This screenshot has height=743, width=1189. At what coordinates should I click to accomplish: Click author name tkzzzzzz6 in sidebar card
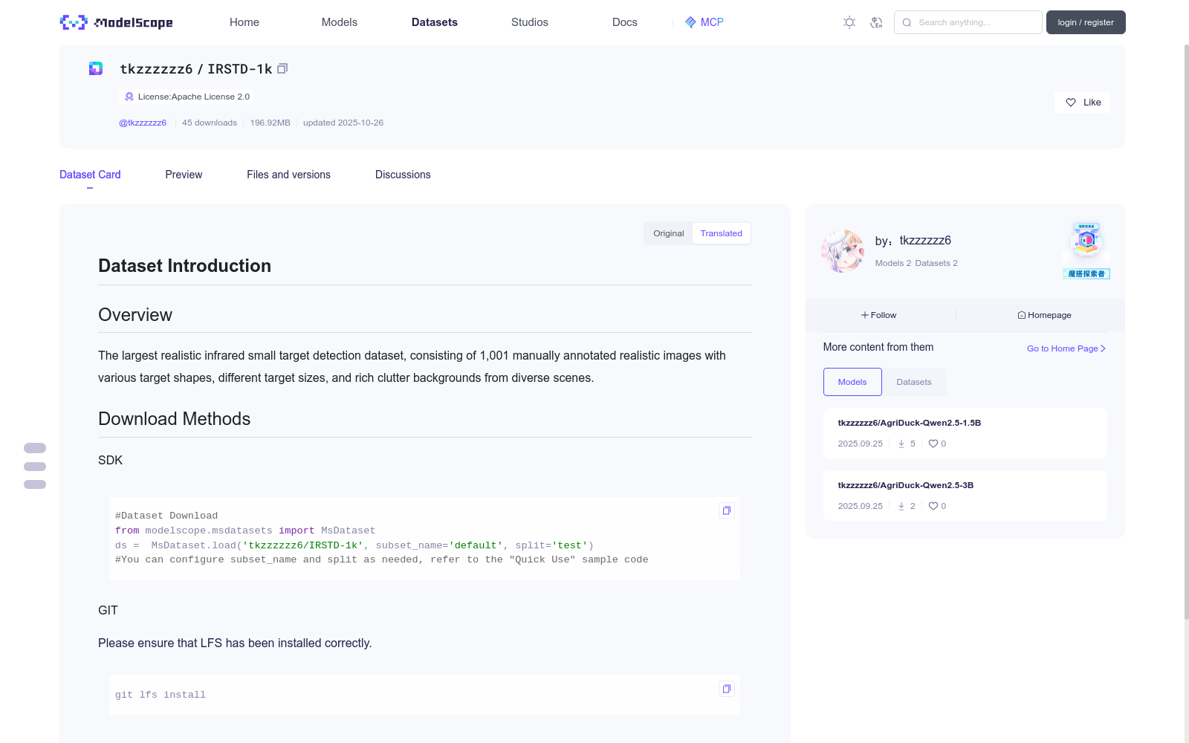(925, 240)
